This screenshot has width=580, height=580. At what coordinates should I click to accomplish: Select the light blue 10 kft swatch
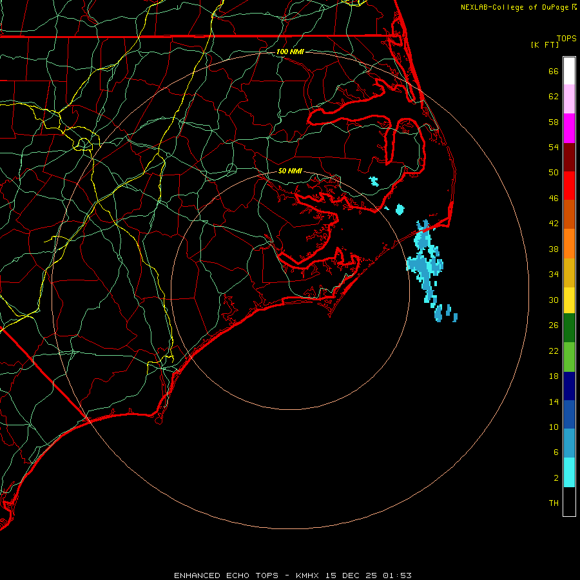[569, 443]
